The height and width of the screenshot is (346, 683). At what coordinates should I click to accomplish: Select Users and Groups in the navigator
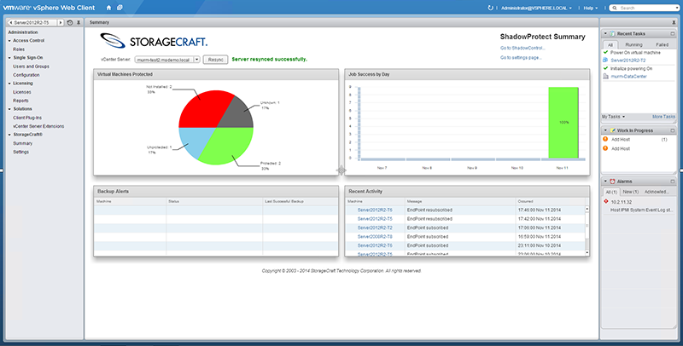pyautogui.click(x=31, y=66)
